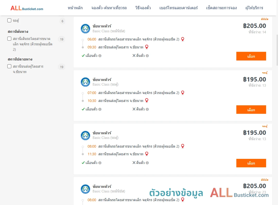Go to จองตั๋ว-ค้นหาเที่ยวรถ menu
Image resolution: width=278 pixels, height=205 pixels.
tap(109, 8)
